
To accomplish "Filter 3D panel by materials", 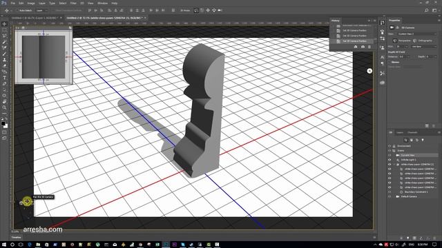I will pyautogui.click(x=417, y=140).
